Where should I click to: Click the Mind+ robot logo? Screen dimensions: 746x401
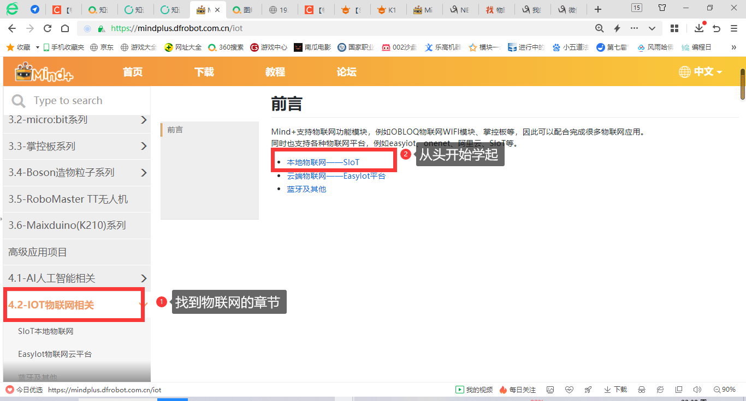pyautogui.click(x=44, y=72)
